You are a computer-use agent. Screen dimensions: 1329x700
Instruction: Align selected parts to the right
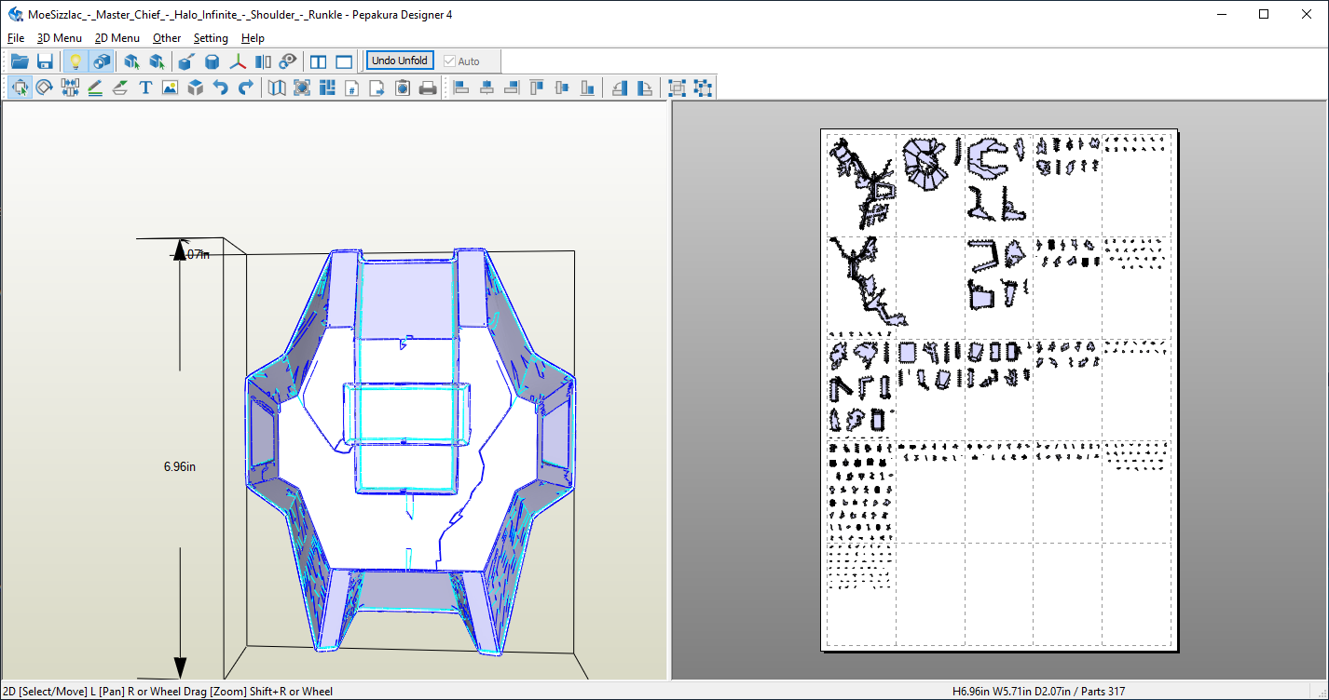coord(511,87)
